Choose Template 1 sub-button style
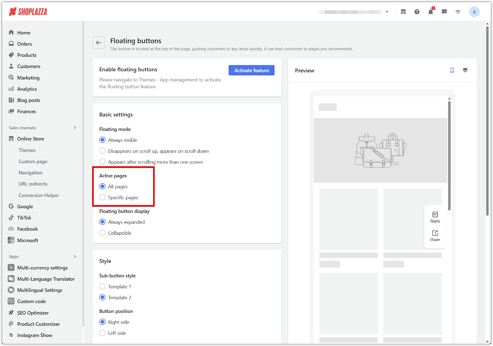The height and width of the screenshot is (346, 493). point(103,287)
